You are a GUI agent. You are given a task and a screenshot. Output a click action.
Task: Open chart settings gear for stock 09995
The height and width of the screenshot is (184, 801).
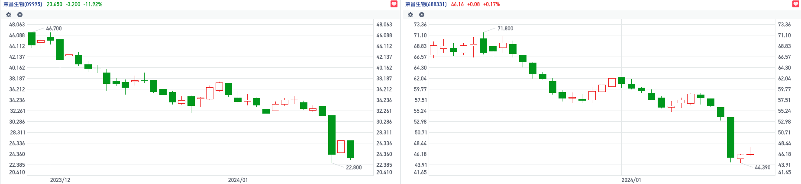click(9, 15)
